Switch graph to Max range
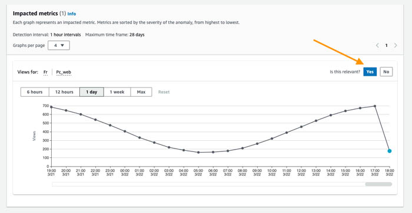The height and width of the screenshot is (213, 412). click(x=141, y=92)
